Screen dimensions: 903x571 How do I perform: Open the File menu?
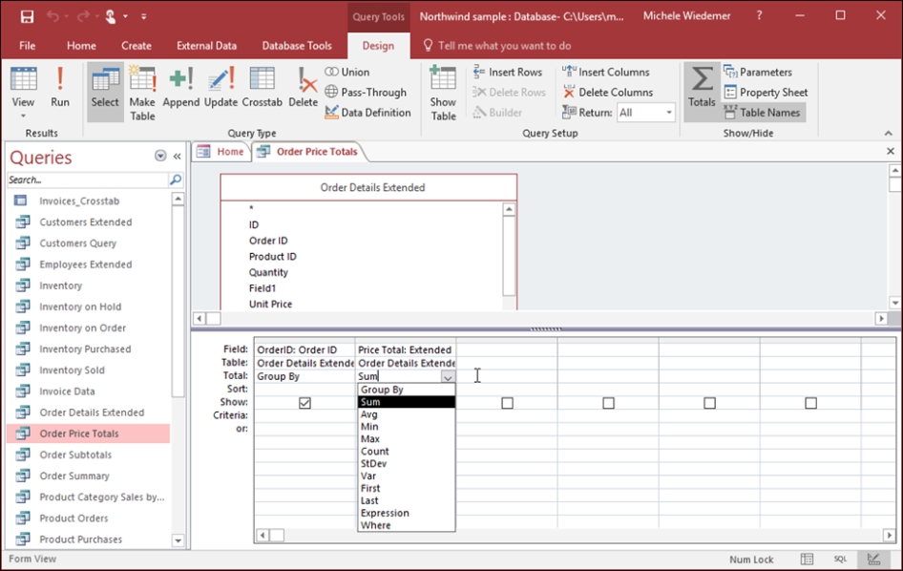point(27,46)
